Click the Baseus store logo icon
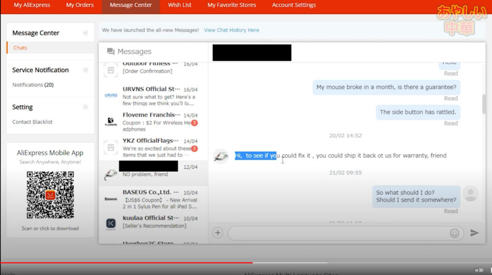 pos(111,199)
